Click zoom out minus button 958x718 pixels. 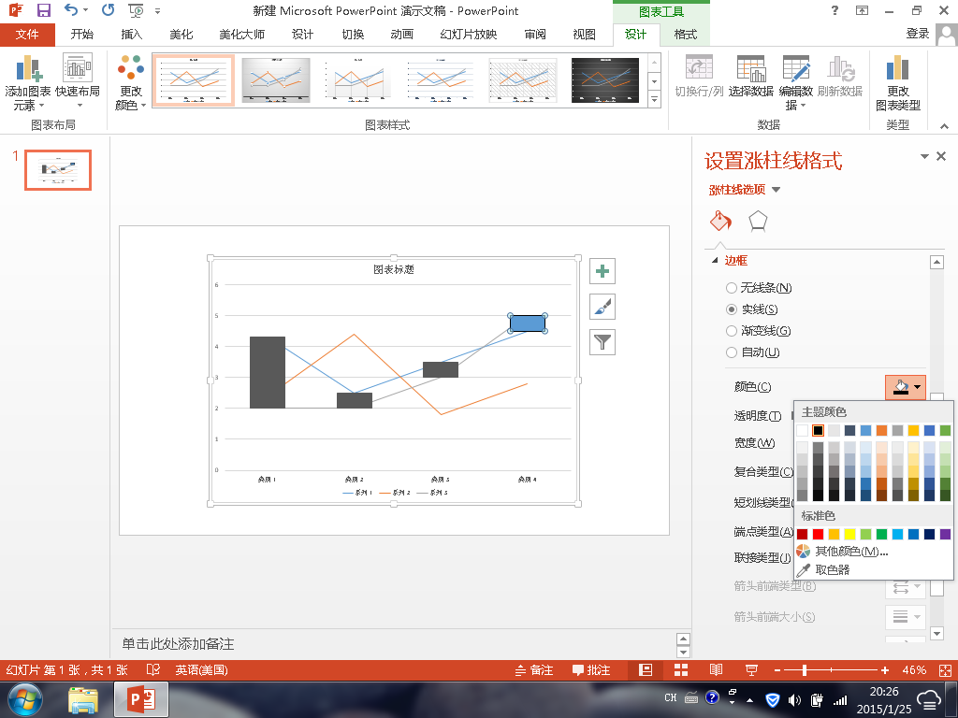click(x=777, y=670)
